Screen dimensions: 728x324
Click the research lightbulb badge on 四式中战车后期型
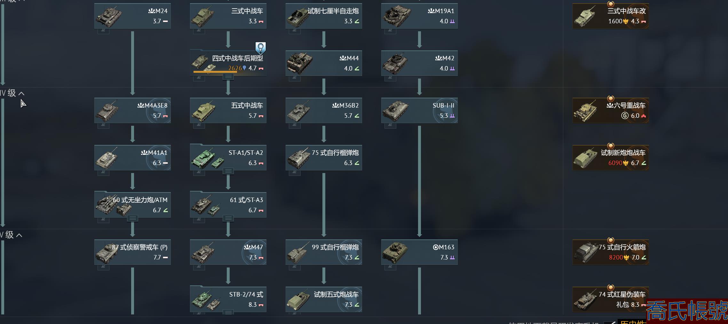tap(260, 48)
